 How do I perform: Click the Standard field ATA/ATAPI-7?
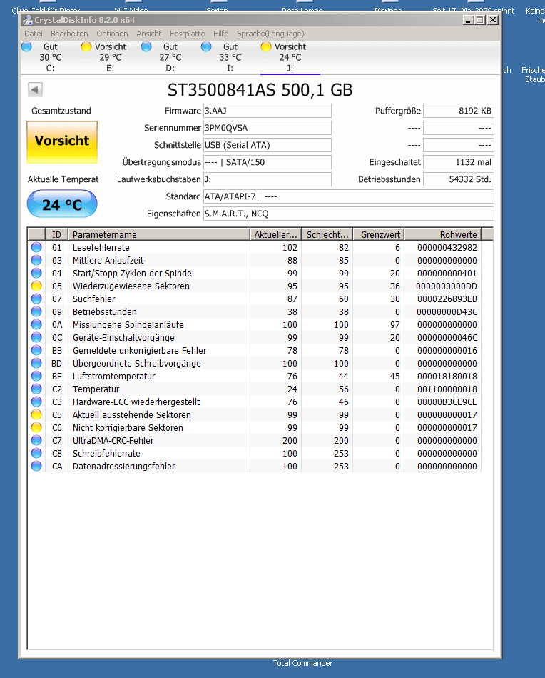point(349,196)
